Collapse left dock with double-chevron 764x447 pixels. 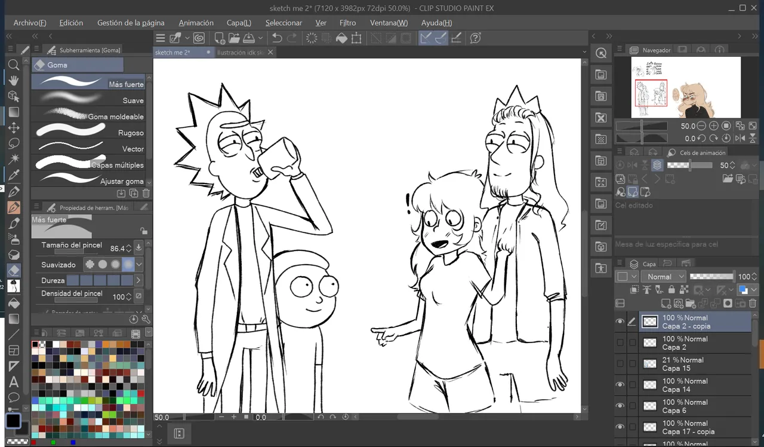point(10,36)
